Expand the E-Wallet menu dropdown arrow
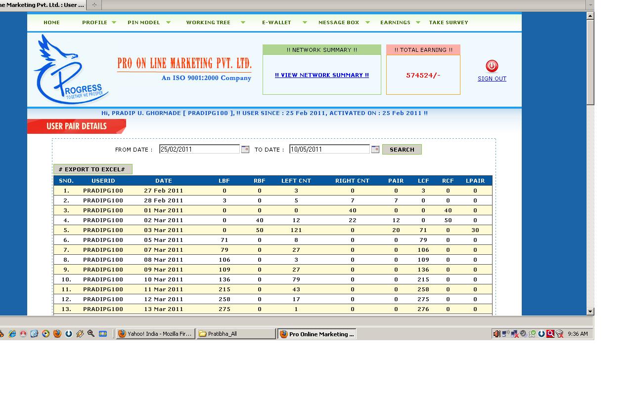 pyautogui.click(x=305, y=22)
